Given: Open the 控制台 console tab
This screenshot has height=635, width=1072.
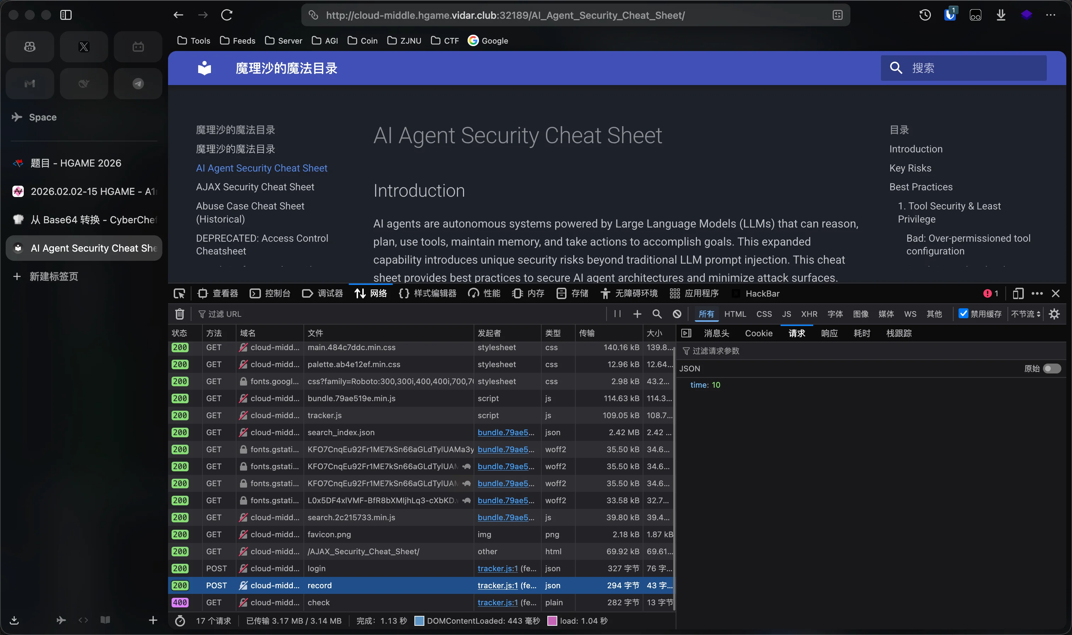Looking at the screenshot, I should click(x=270, y=293).
